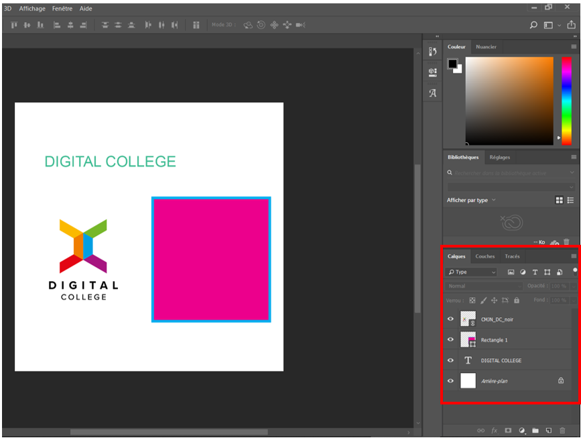Click the distribute vertical centers icon

tap(118, 25)
